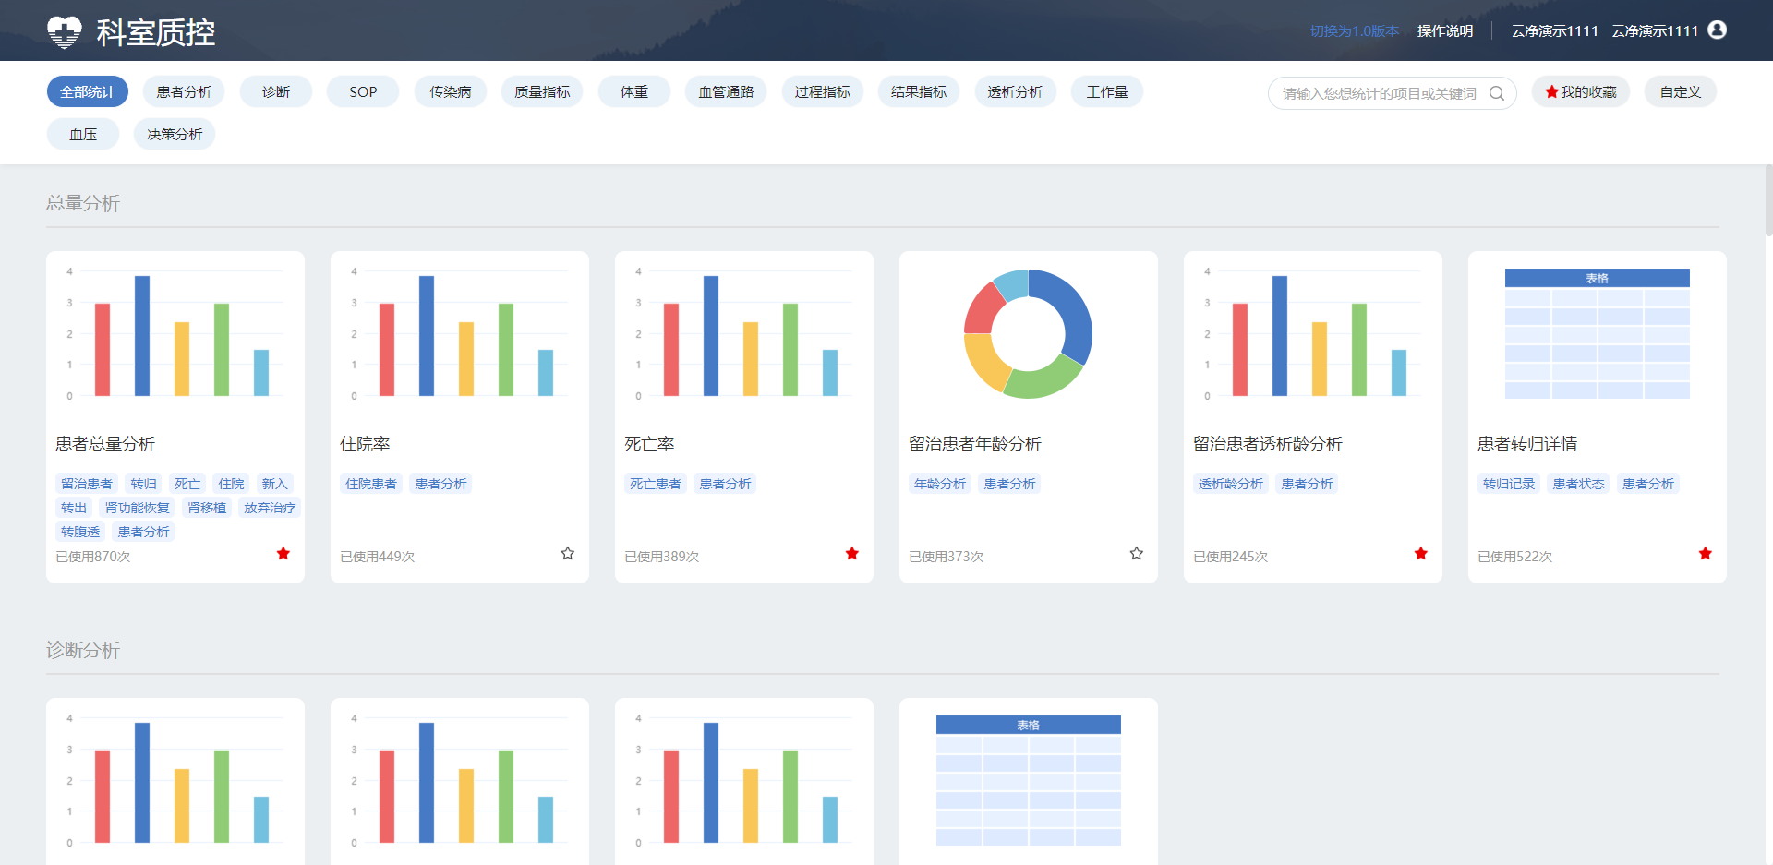Image resolution: width=1773 pixels, height=865 pixels.
Task: Select the 新入 tag
Action: click(274, 484)
